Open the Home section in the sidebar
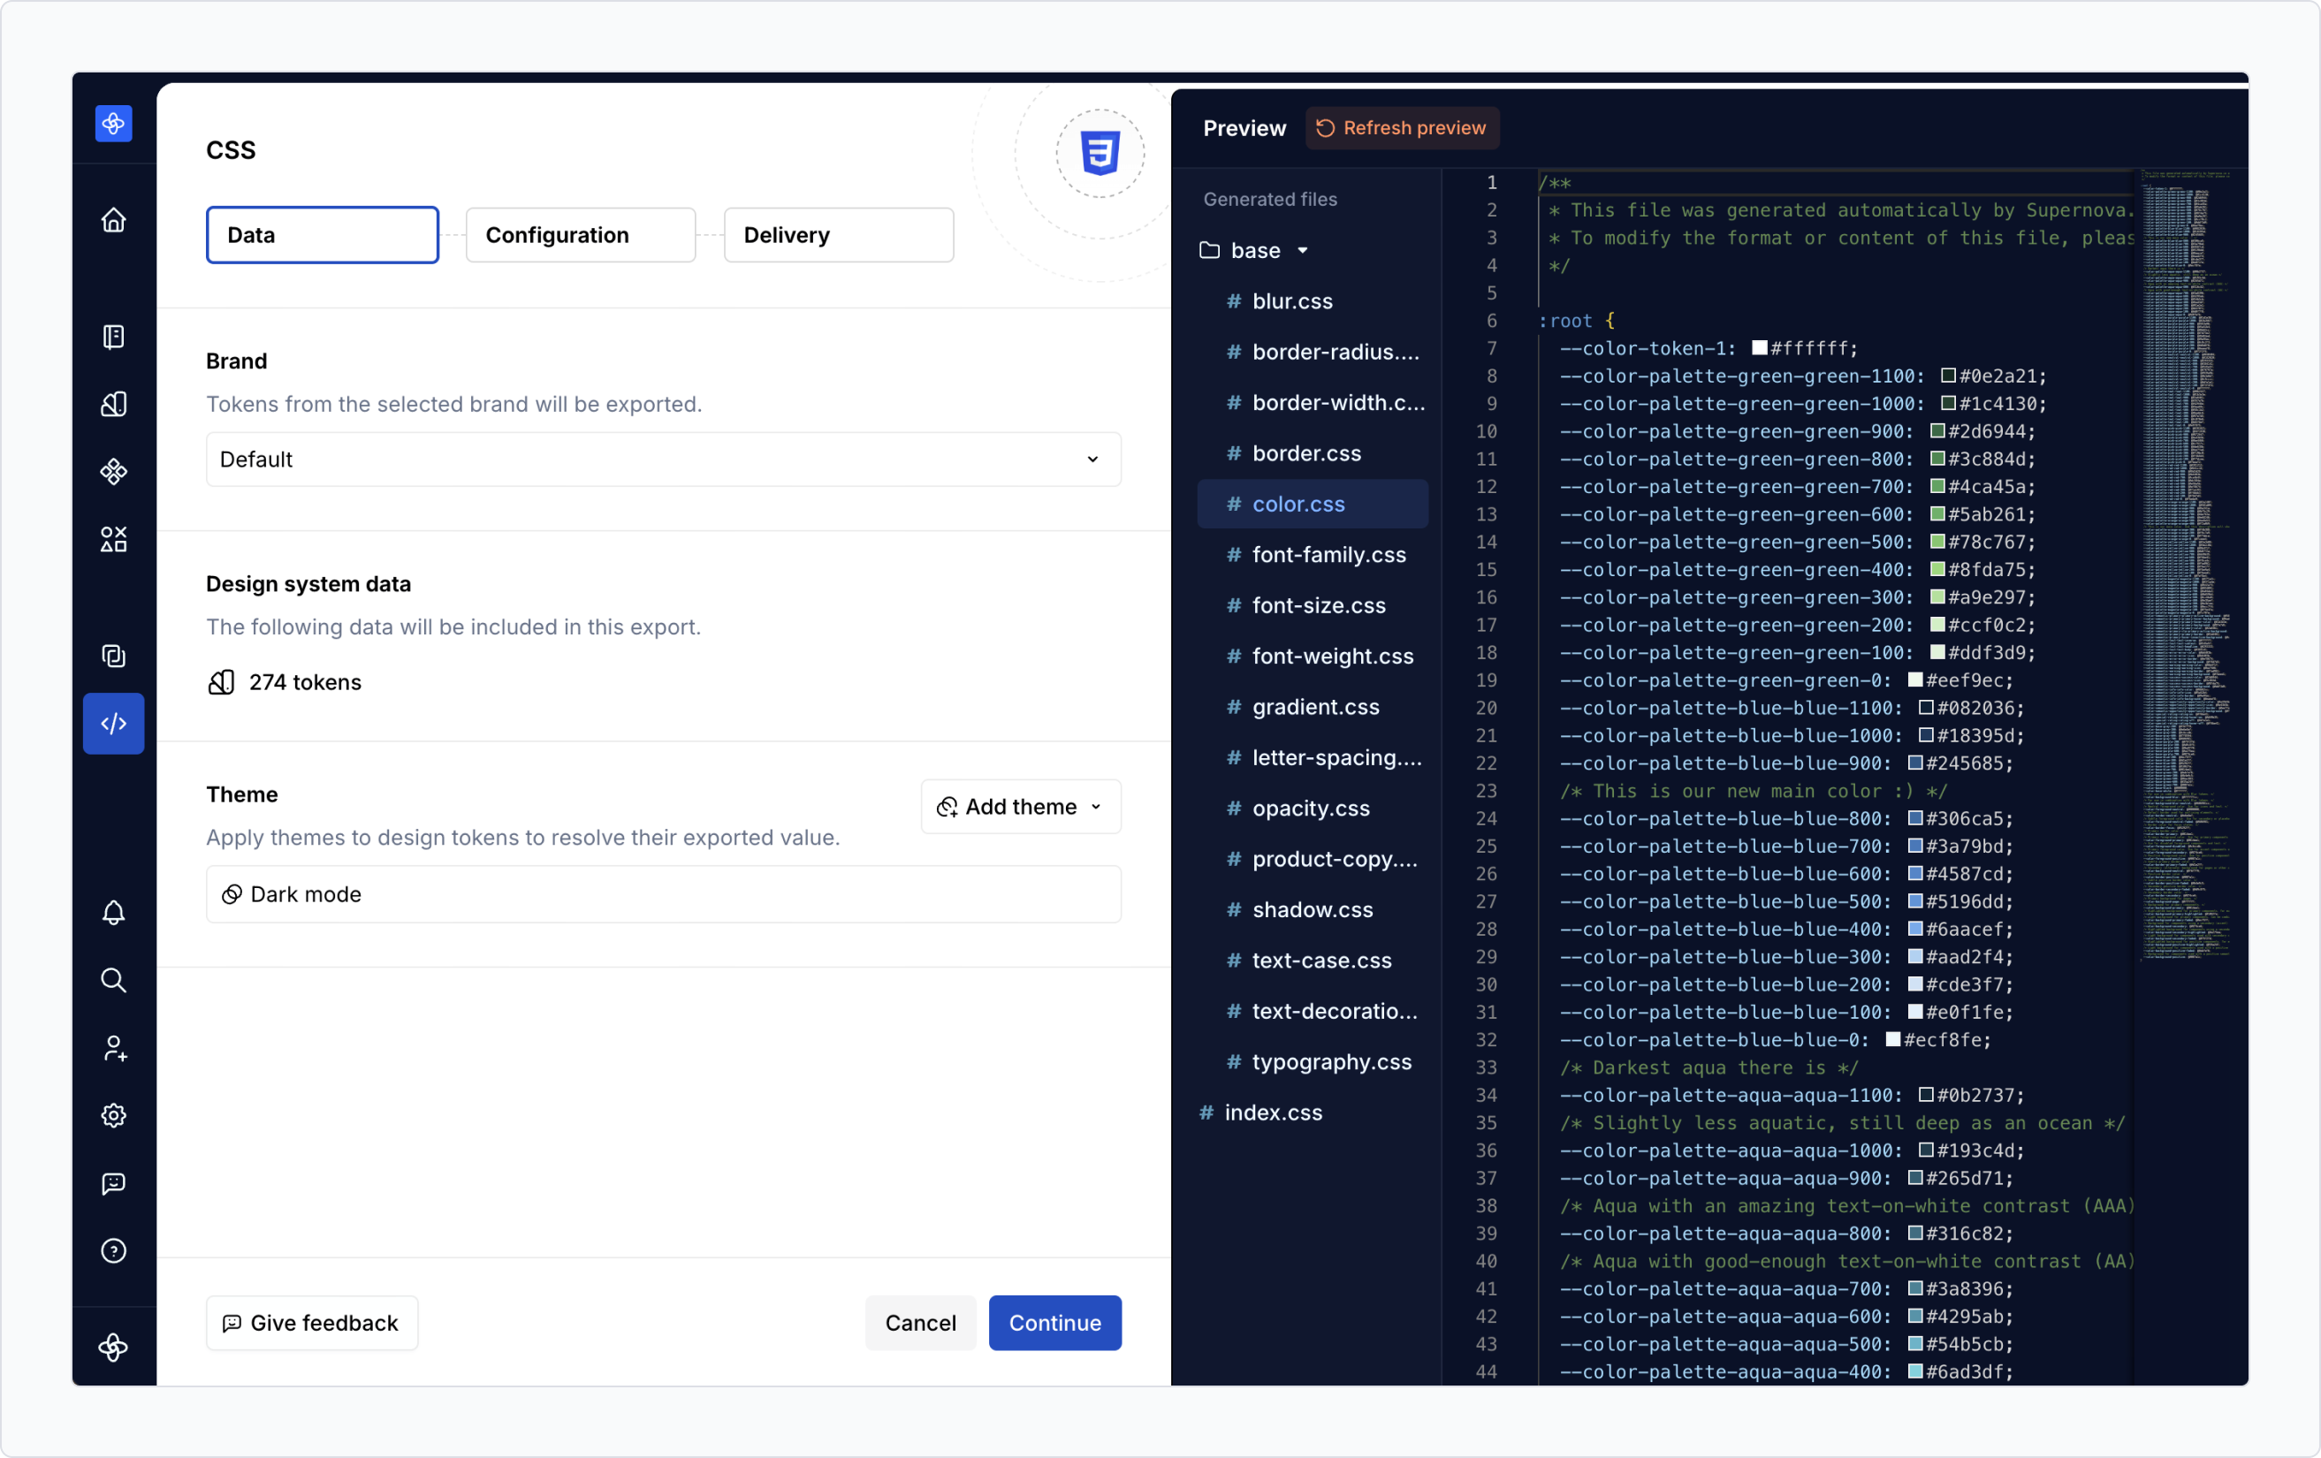This screenshot has height=1458, width=2321. 114,220
